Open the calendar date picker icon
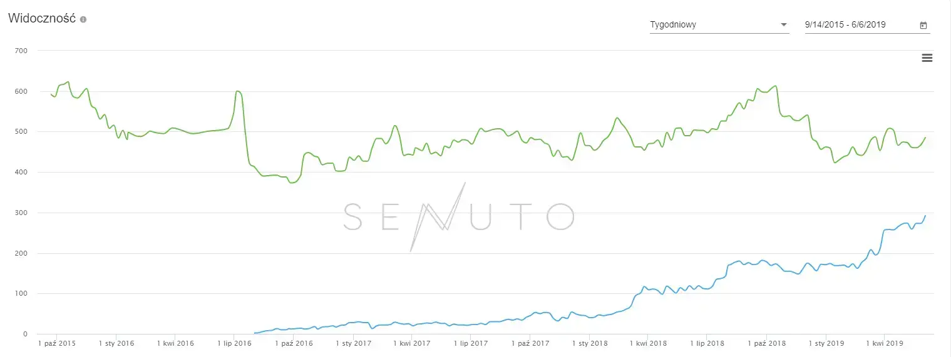This screenshot has height=357, width=951. [x=923, y=26]
